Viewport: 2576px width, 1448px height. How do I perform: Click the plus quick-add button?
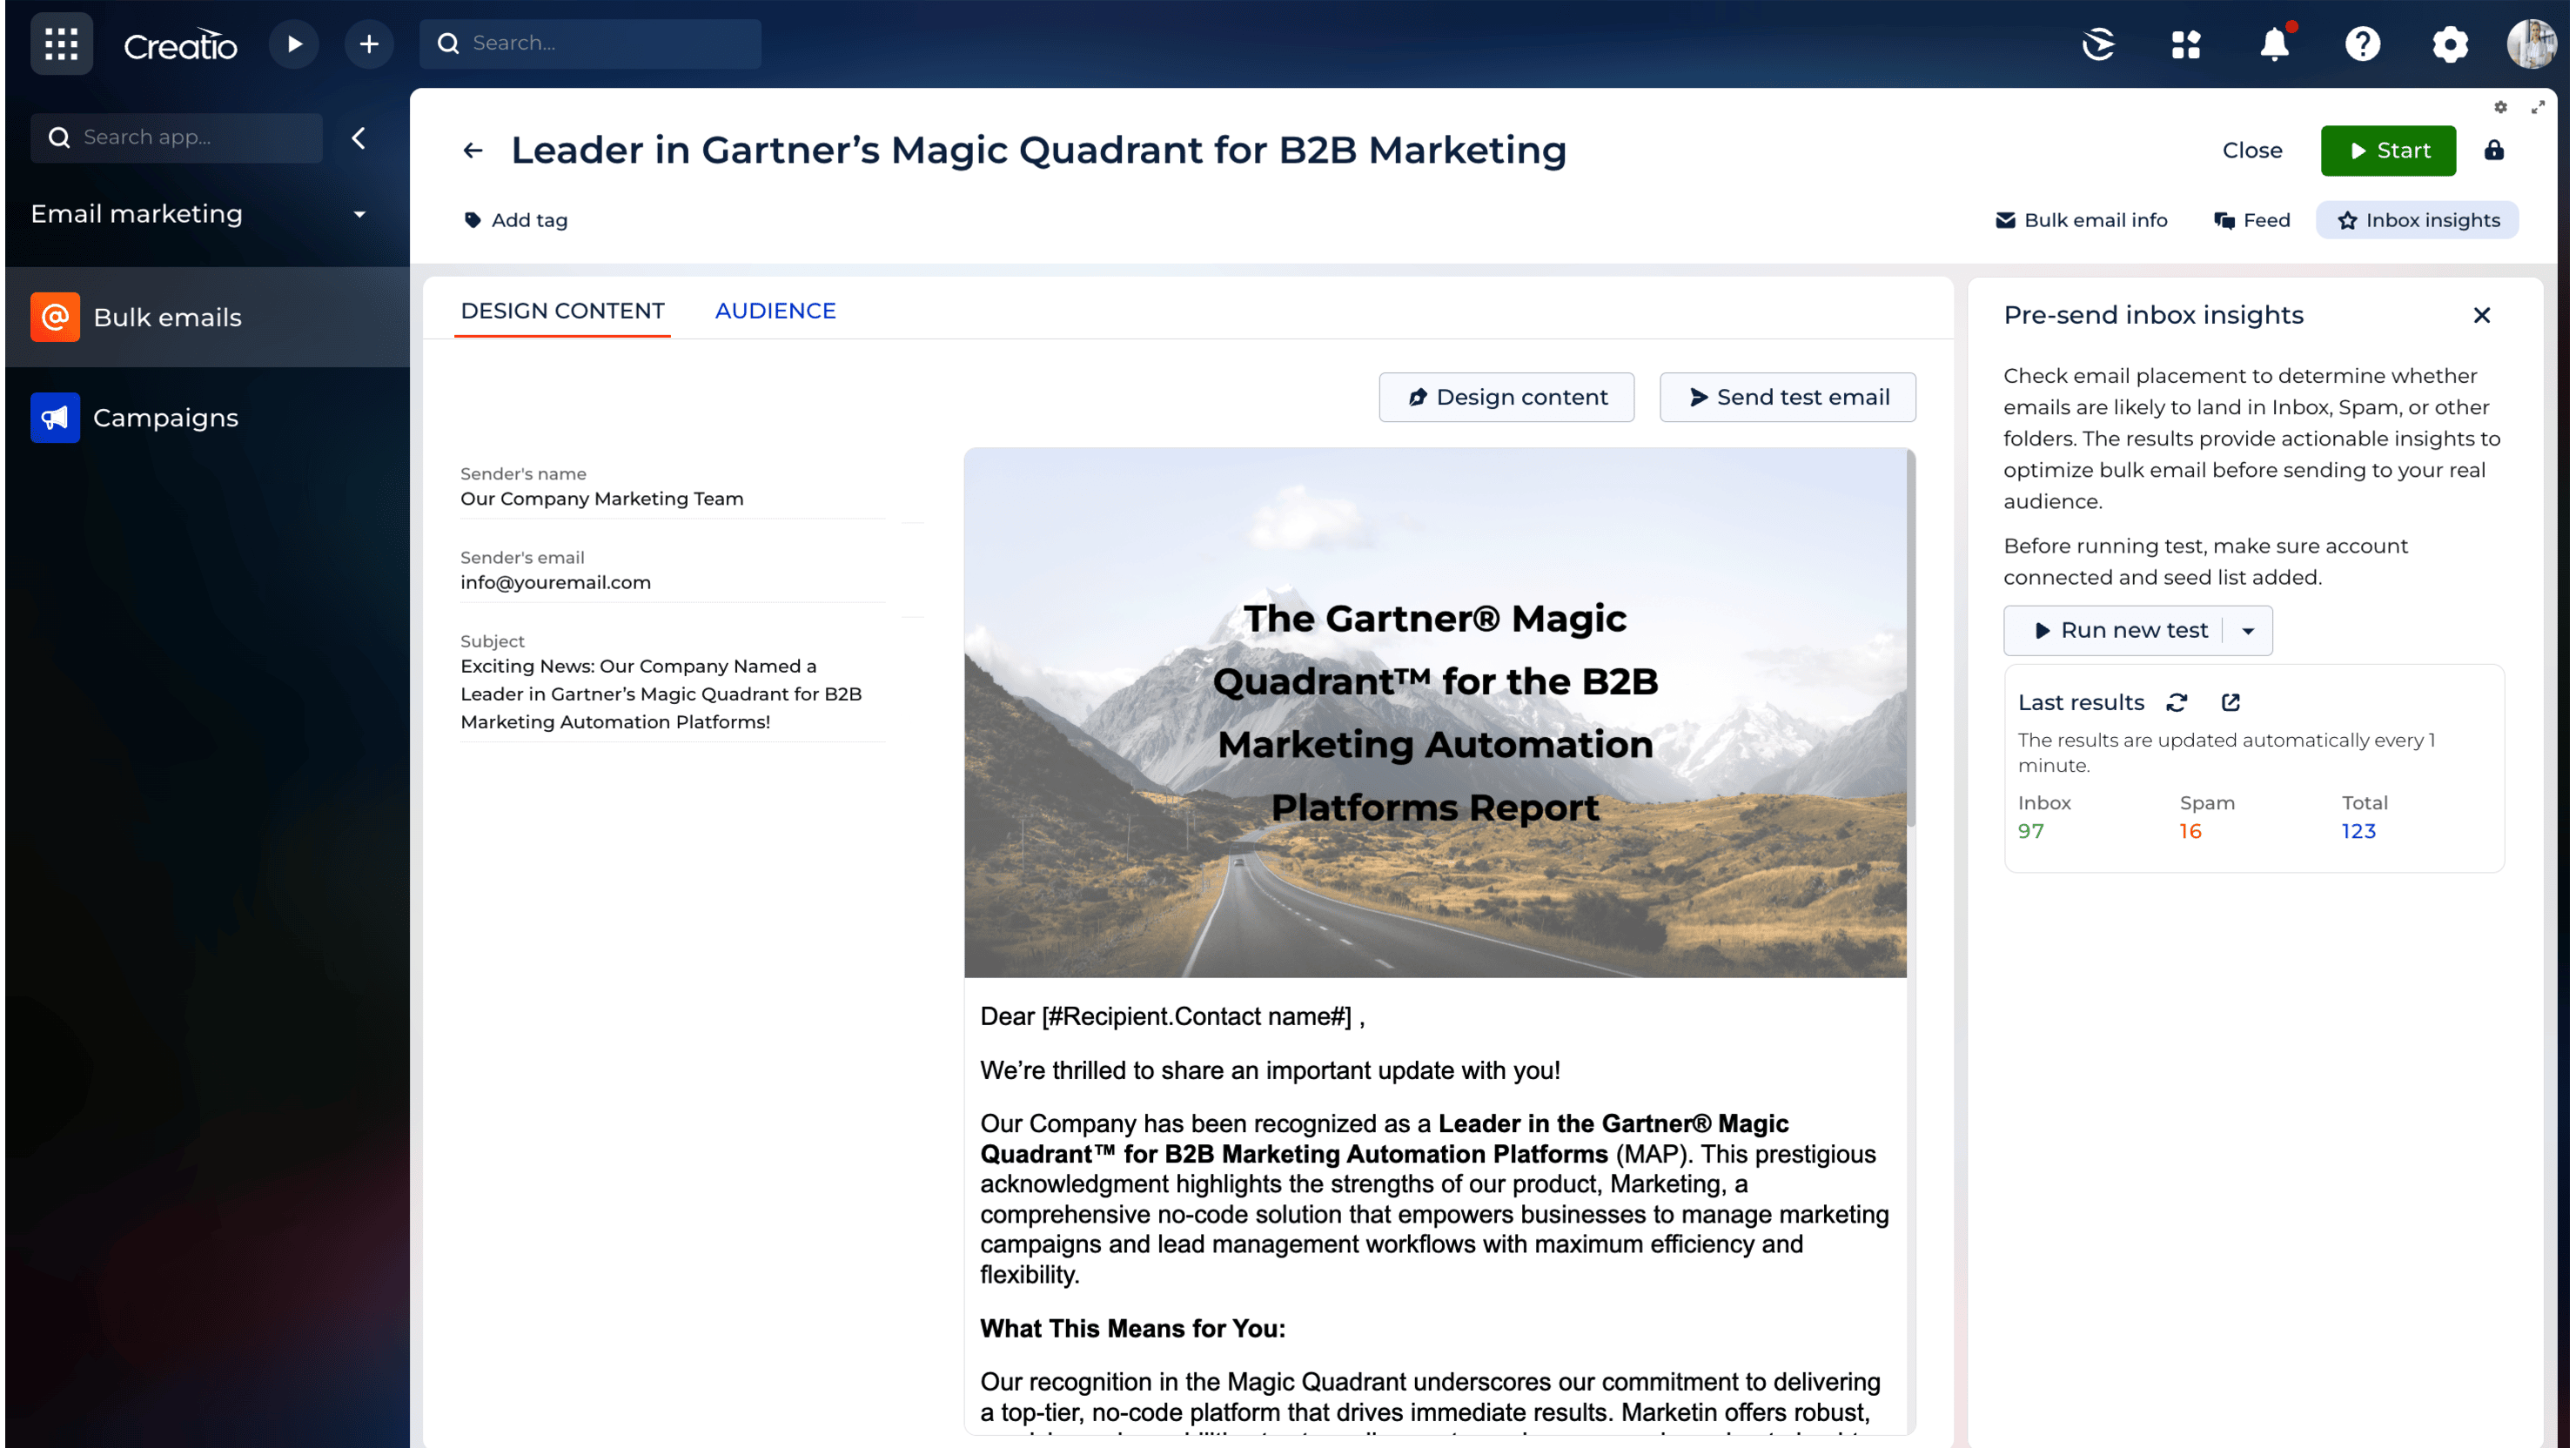pos(369,44)
